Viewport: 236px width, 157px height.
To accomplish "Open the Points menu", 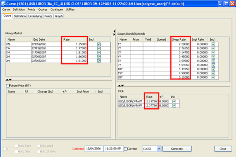I will tap(31, 10).
